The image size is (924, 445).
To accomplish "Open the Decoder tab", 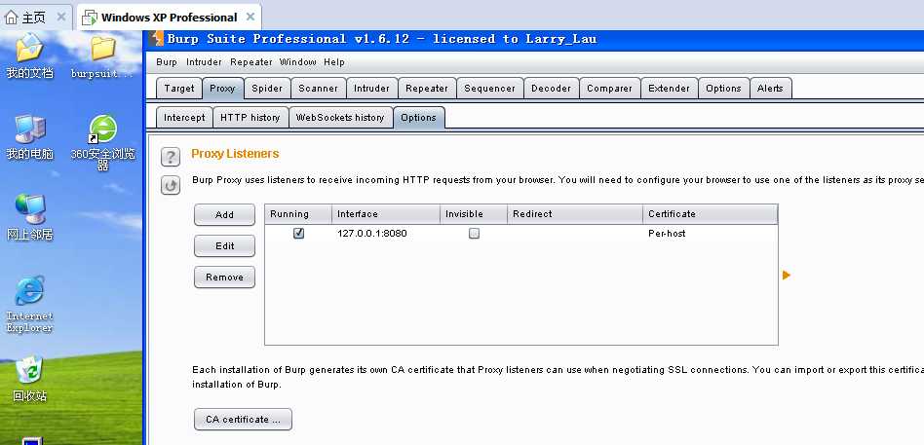I will (x=551, y=89).
